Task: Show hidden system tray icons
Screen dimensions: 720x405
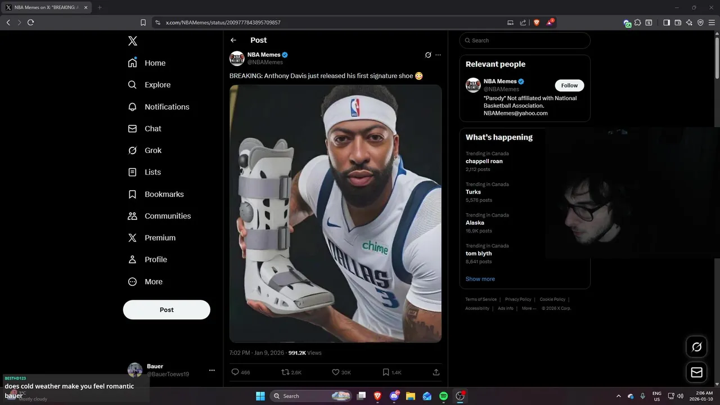Action: point(619,396)
